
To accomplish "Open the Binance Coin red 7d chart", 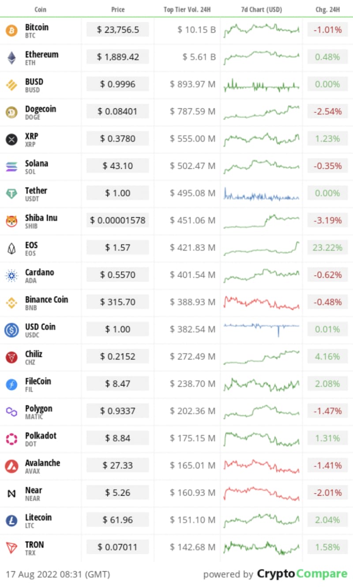I will (262, 303).
